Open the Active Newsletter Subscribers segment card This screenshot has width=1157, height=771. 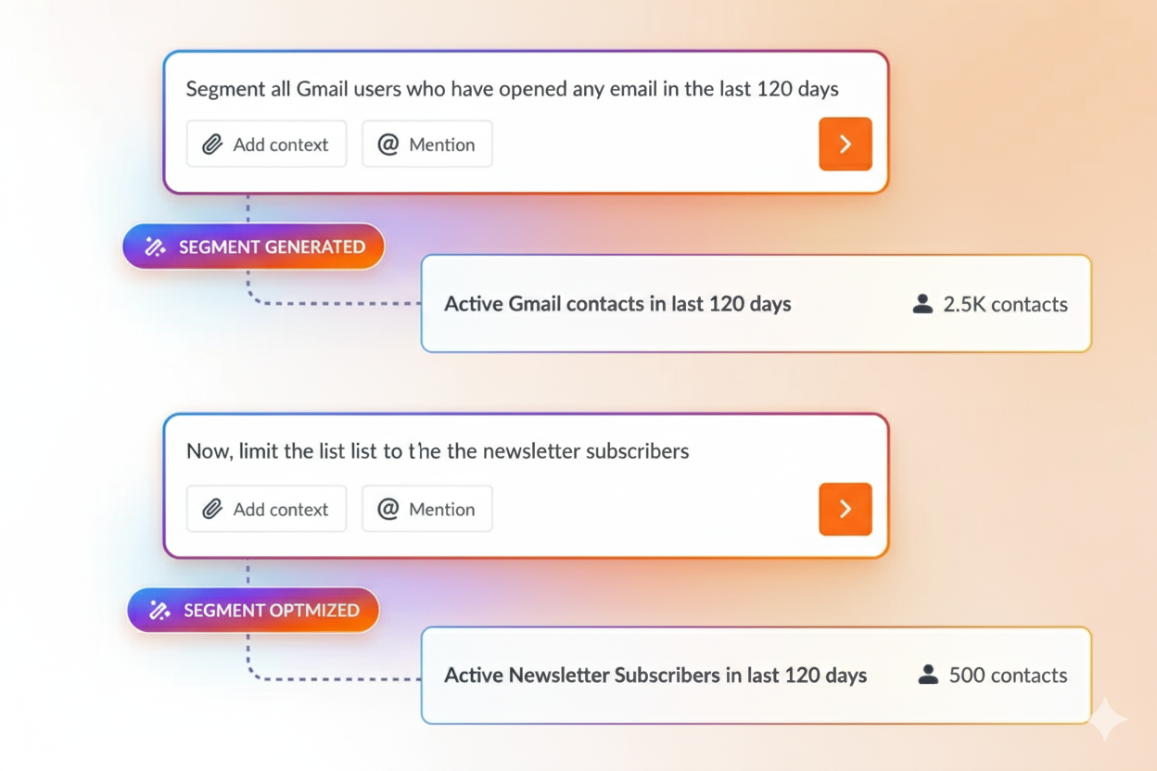[756, 676]
